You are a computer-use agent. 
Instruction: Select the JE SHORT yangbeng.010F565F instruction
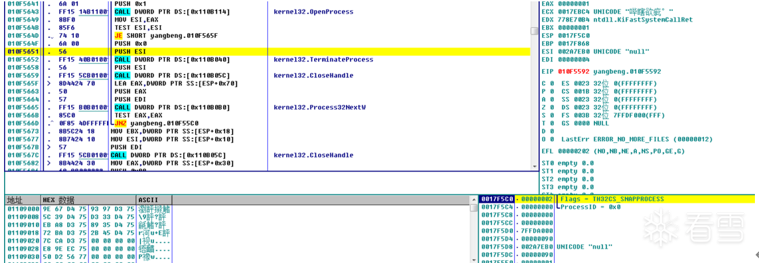click(166, 36)
